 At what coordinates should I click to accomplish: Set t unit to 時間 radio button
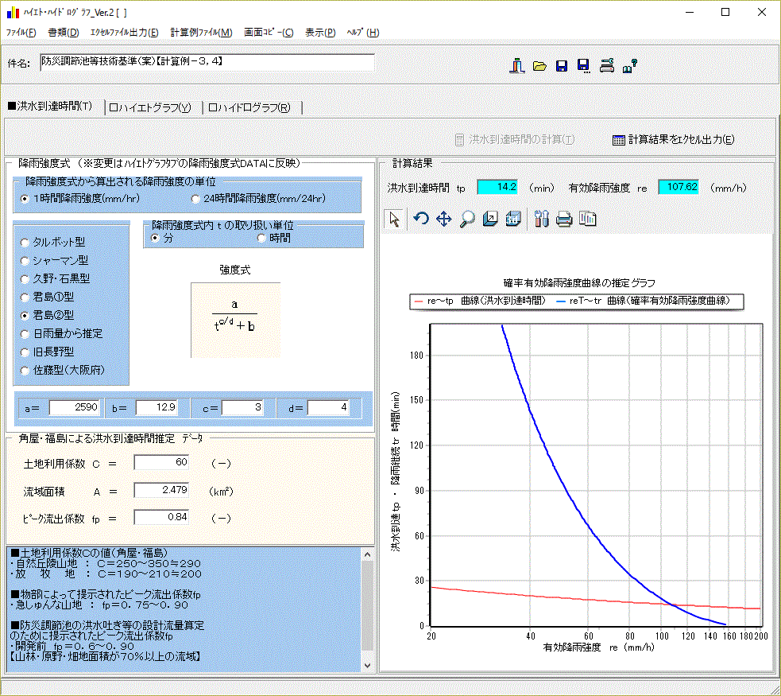pyautogui.click(x=262, y=238)
